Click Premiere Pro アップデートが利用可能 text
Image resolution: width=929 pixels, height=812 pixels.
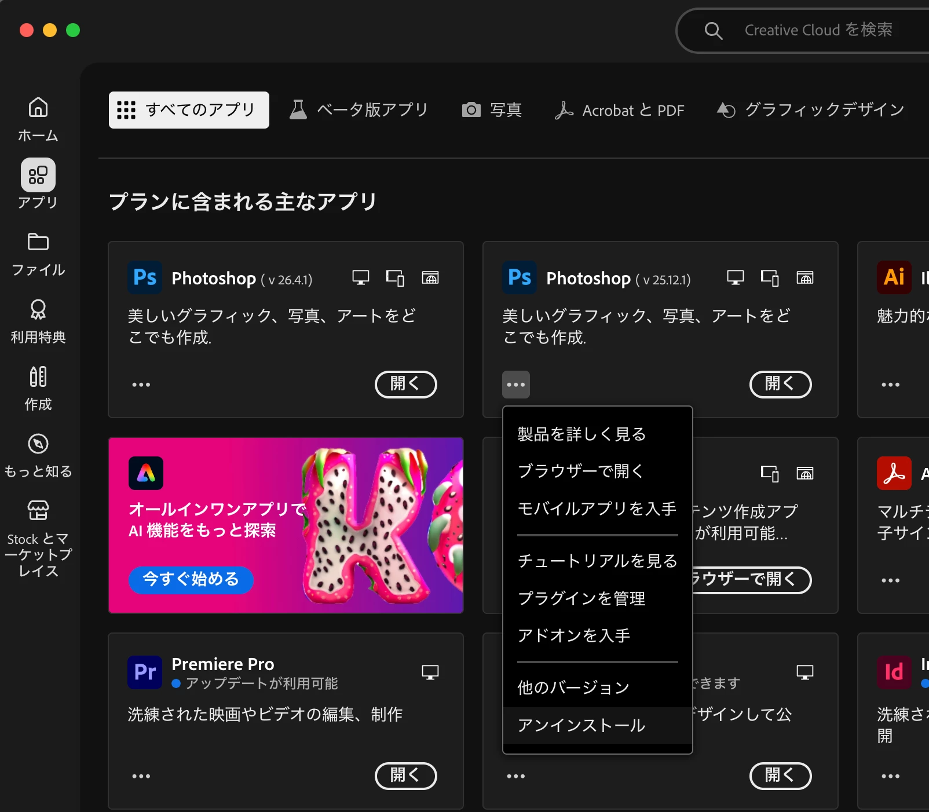261,683
